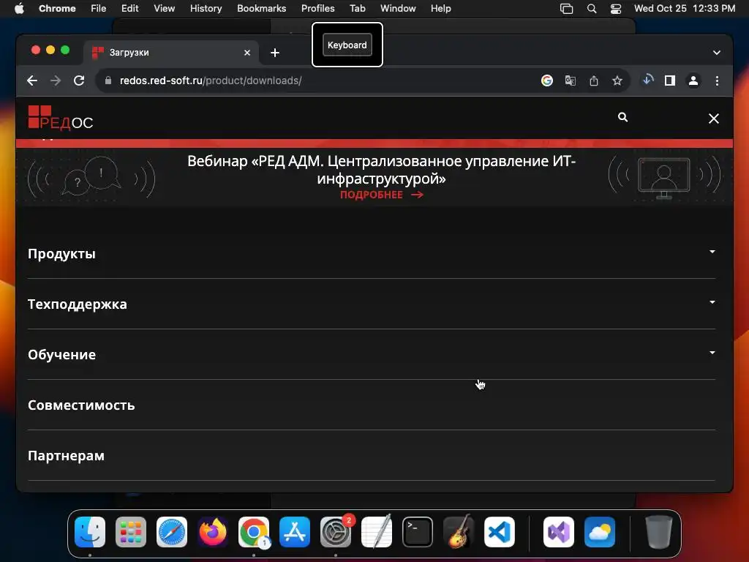Open the File menu
The height and width of the screenshot is (562, 749).
[99, 9]
